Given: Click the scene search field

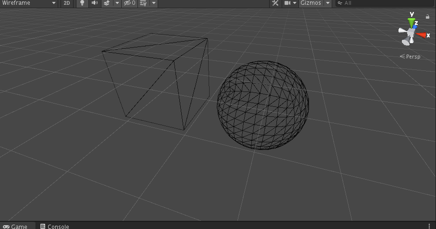Looking at the screenshot, I should click(x=385, y=3).
